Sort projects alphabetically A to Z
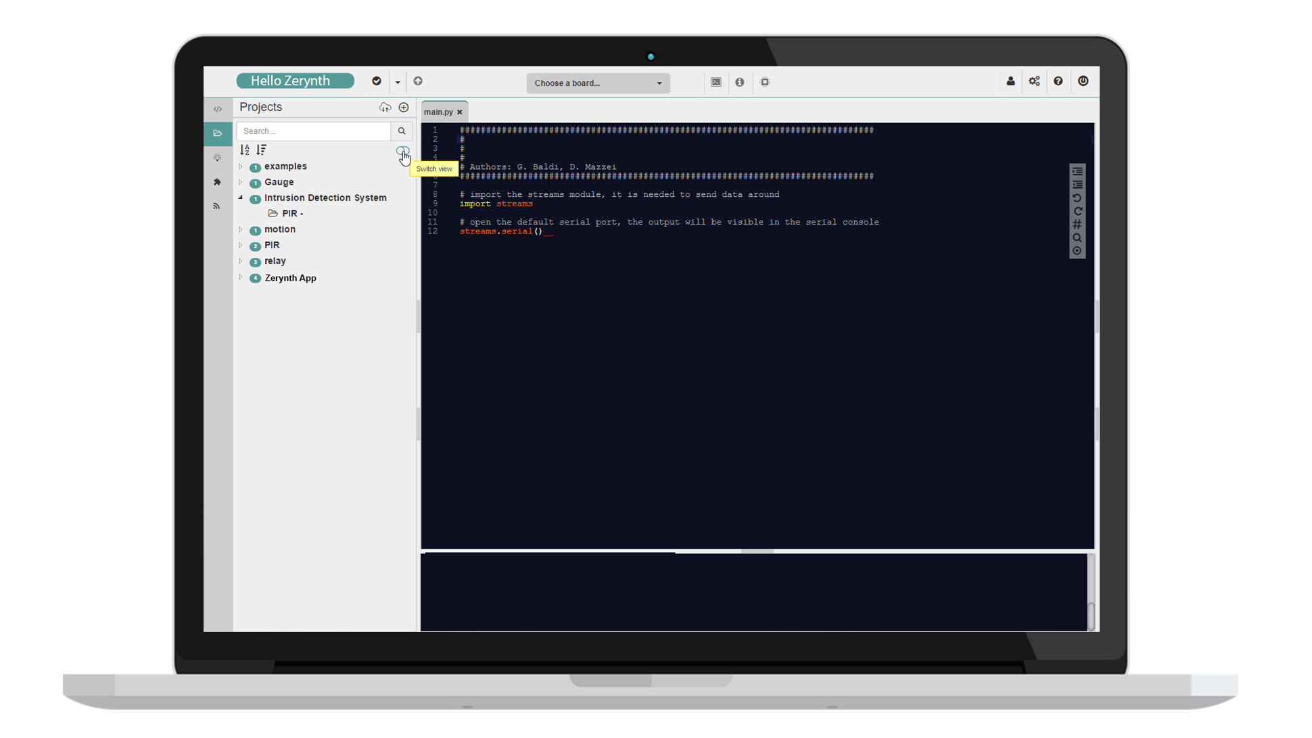1312x738 pixels. pyautogui.click(x=245, y=149)
